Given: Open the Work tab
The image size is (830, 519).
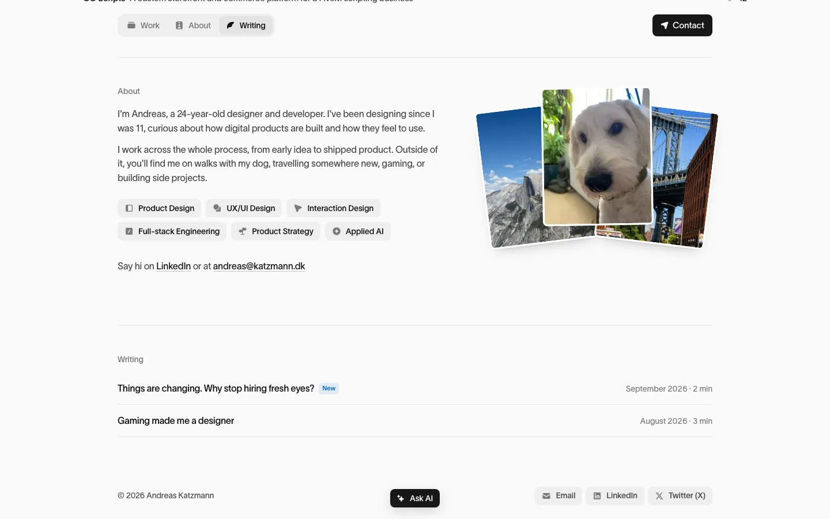Looking at the screenshot, I should tap(144, 25).
